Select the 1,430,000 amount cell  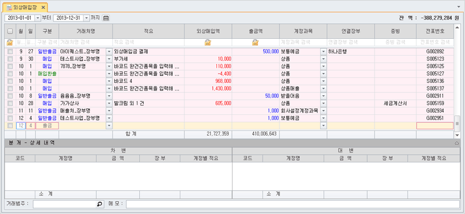coord(208,89)
